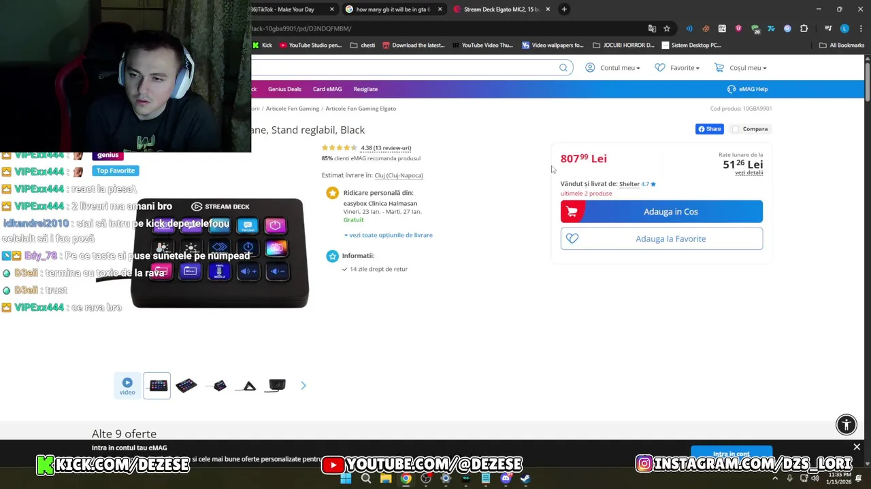
Task: Open the blue-circle search extension icon
Action: click(787, 29)
